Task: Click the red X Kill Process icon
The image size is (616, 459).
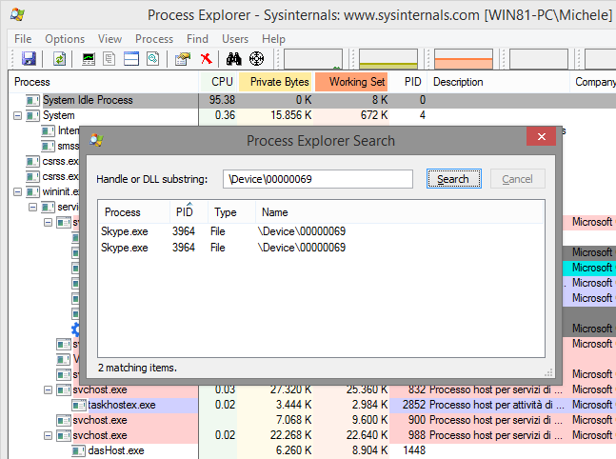Action: [x=206, y=59]
